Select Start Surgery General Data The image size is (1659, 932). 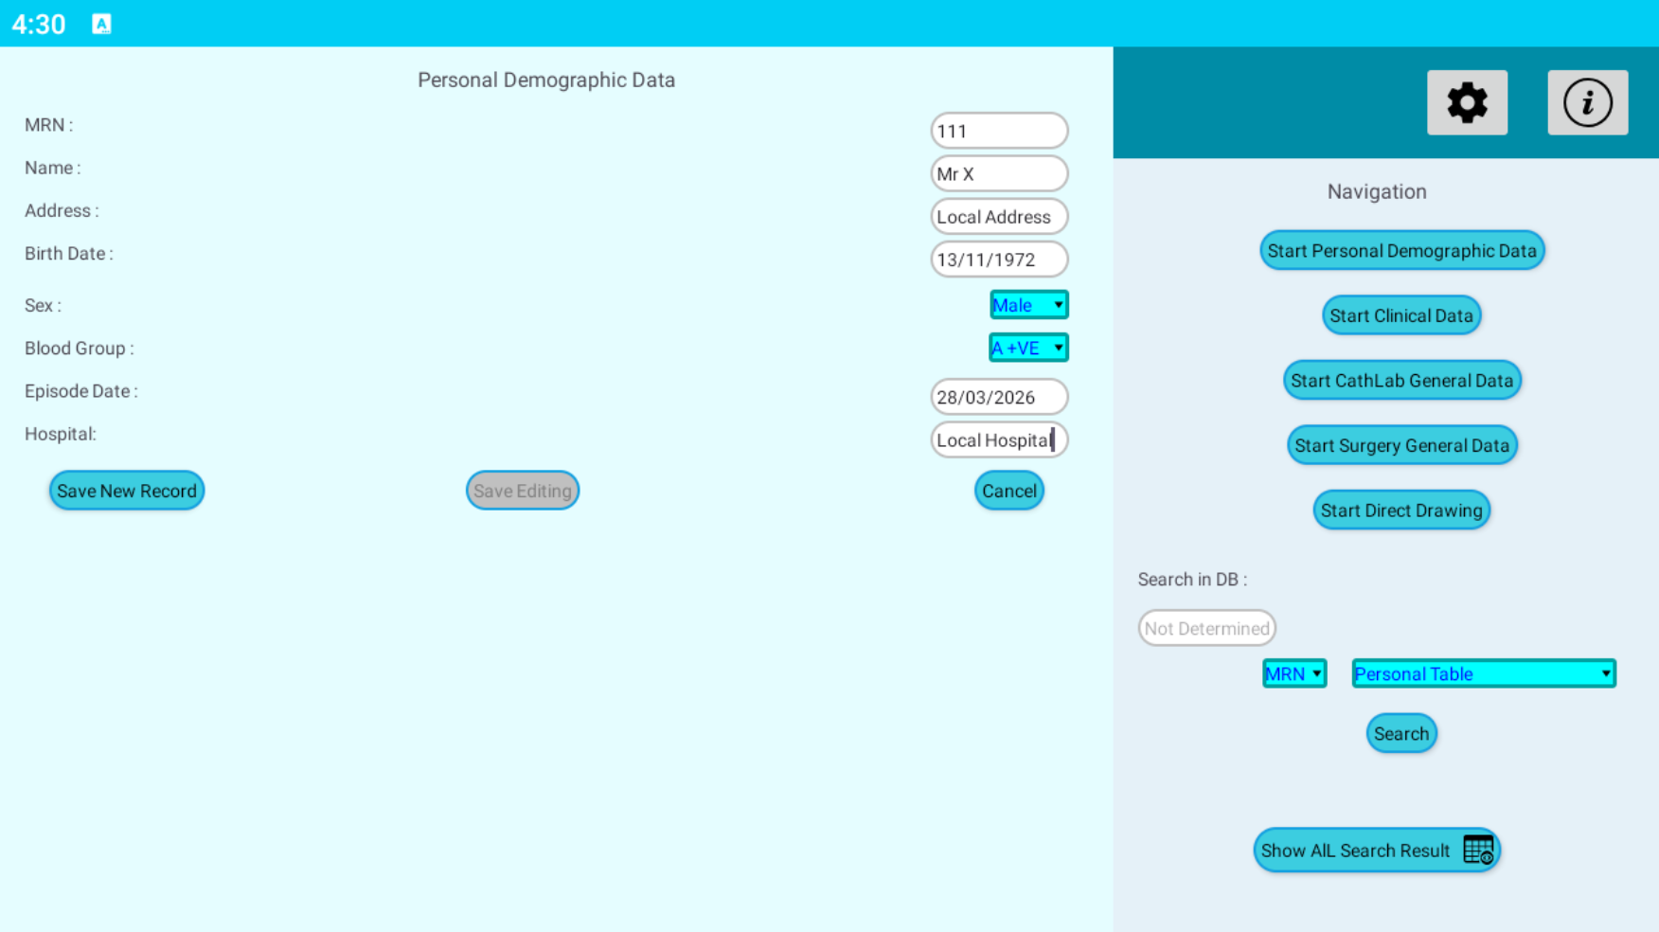click(1401, 445)
